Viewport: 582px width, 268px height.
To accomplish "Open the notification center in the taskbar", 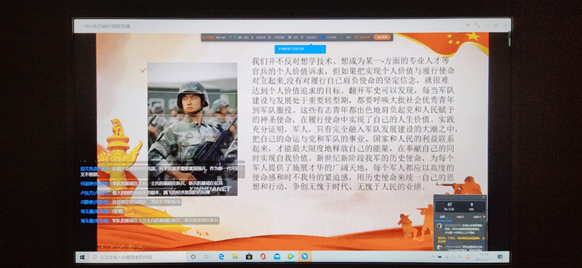I will click(501, 257).
